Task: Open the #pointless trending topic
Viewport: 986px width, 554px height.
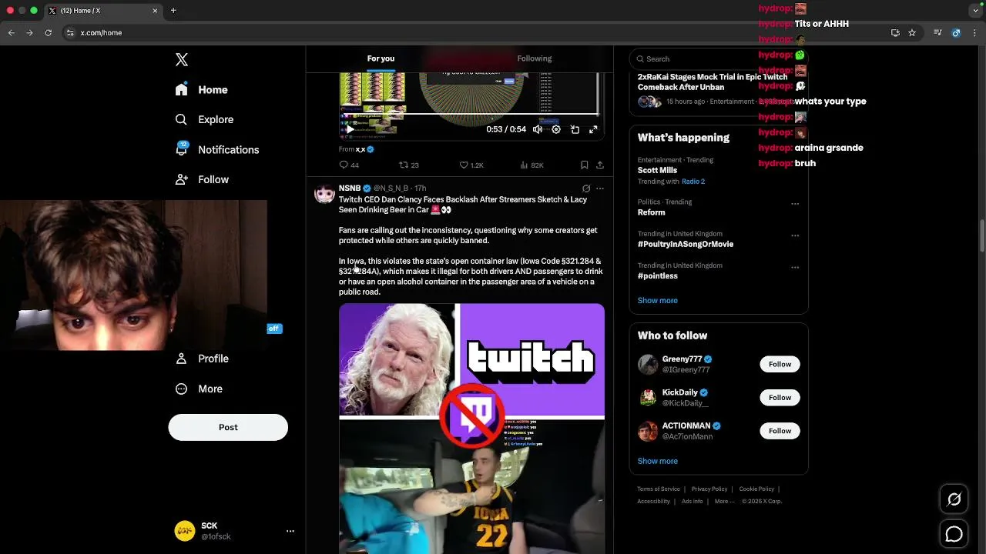Action: [658, 276]
